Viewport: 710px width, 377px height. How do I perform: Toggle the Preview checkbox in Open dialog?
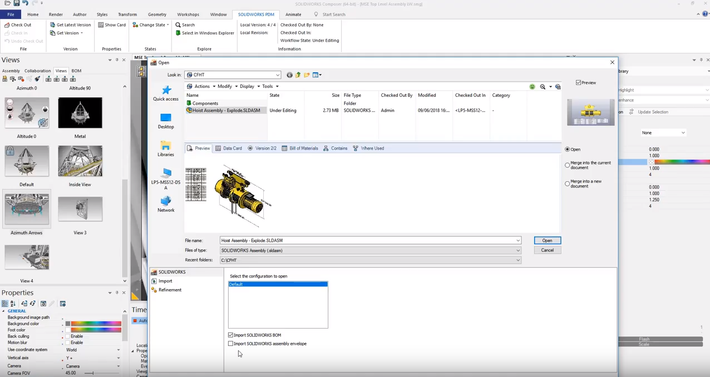[x=579, y=83]
